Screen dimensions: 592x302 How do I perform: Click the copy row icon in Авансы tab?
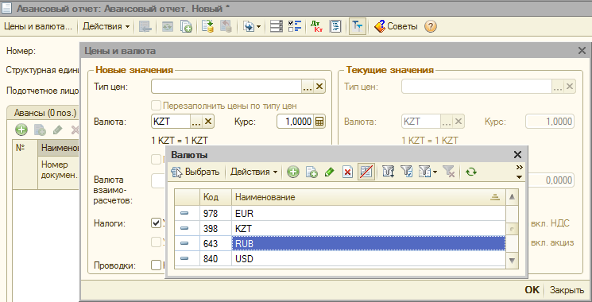(40, 130)
